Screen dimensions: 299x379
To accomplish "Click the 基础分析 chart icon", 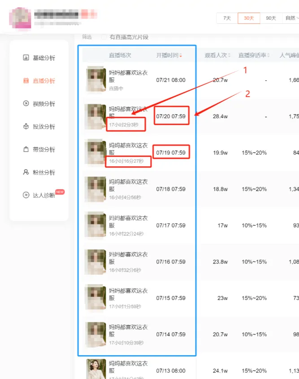I will (26, 58).
